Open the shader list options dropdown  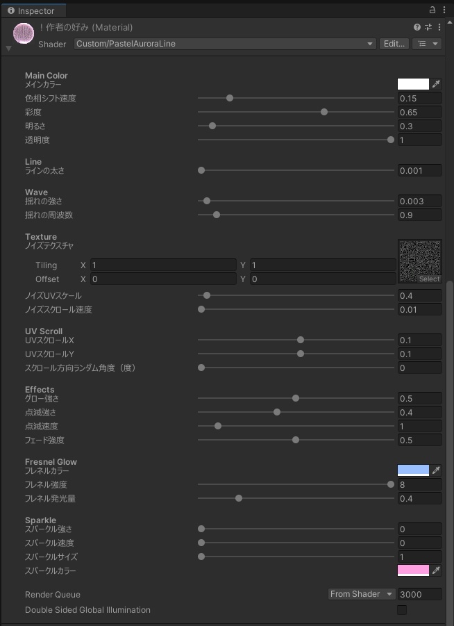(427, 44)
